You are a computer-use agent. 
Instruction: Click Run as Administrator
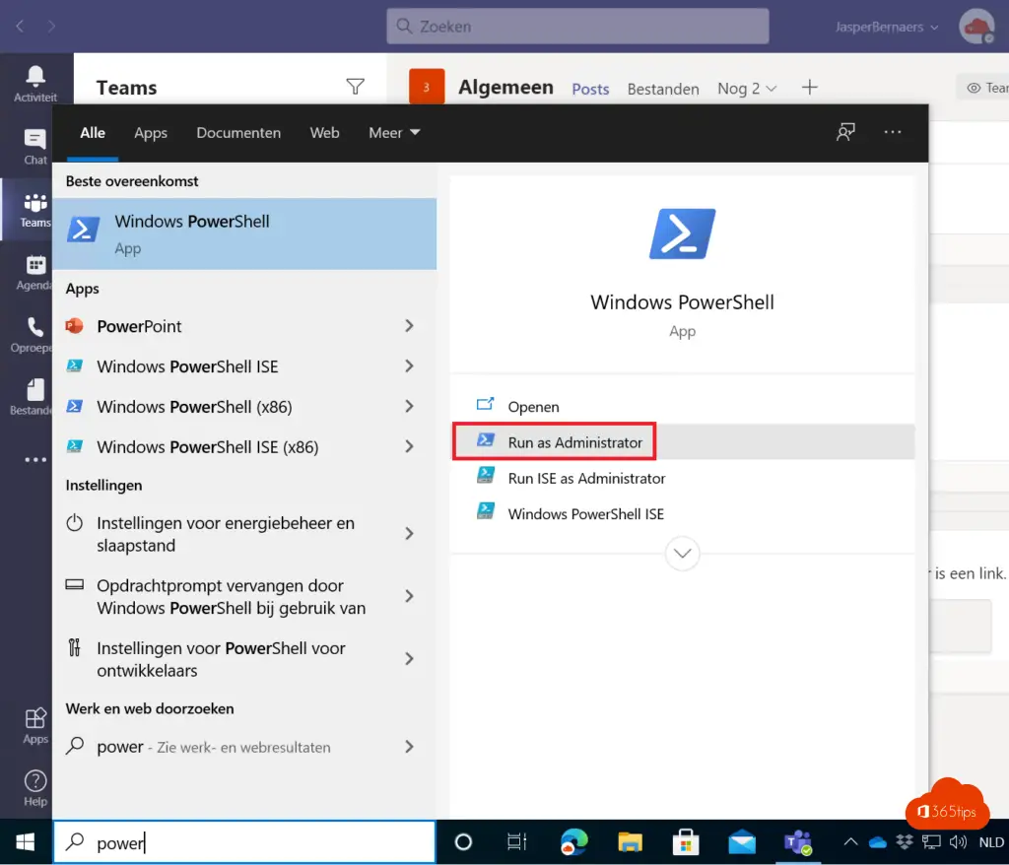pyautogui.click(x=574, y=442)
